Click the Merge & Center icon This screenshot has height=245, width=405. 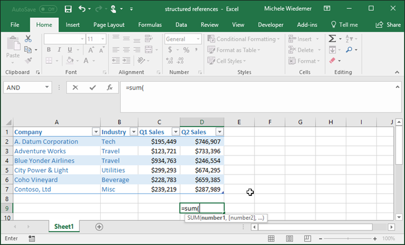148,50
